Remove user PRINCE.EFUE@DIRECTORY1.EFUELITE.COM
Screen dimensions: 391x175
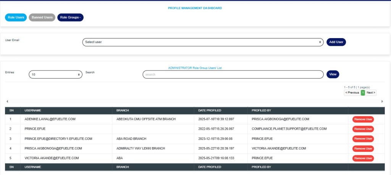[x=363, y=138]
